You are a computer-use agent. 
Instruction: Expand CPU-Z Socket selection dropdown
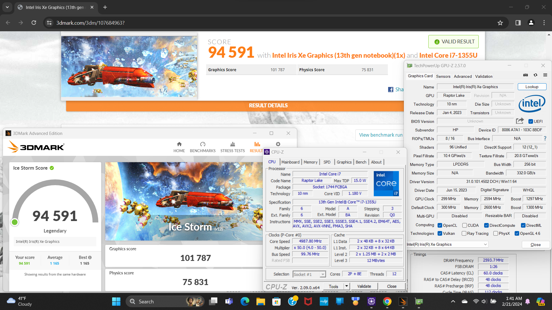pyautogui.click(x=323, y=274)
